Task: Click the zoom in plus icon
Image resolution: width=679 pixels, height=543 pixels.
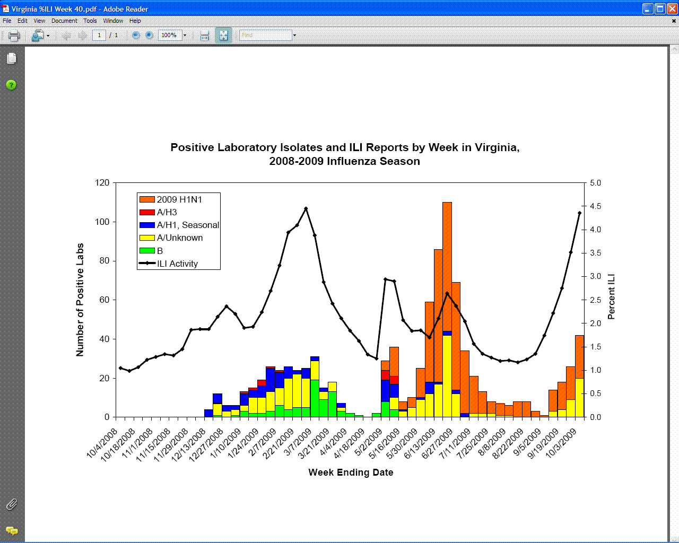Action: (150, 36)
